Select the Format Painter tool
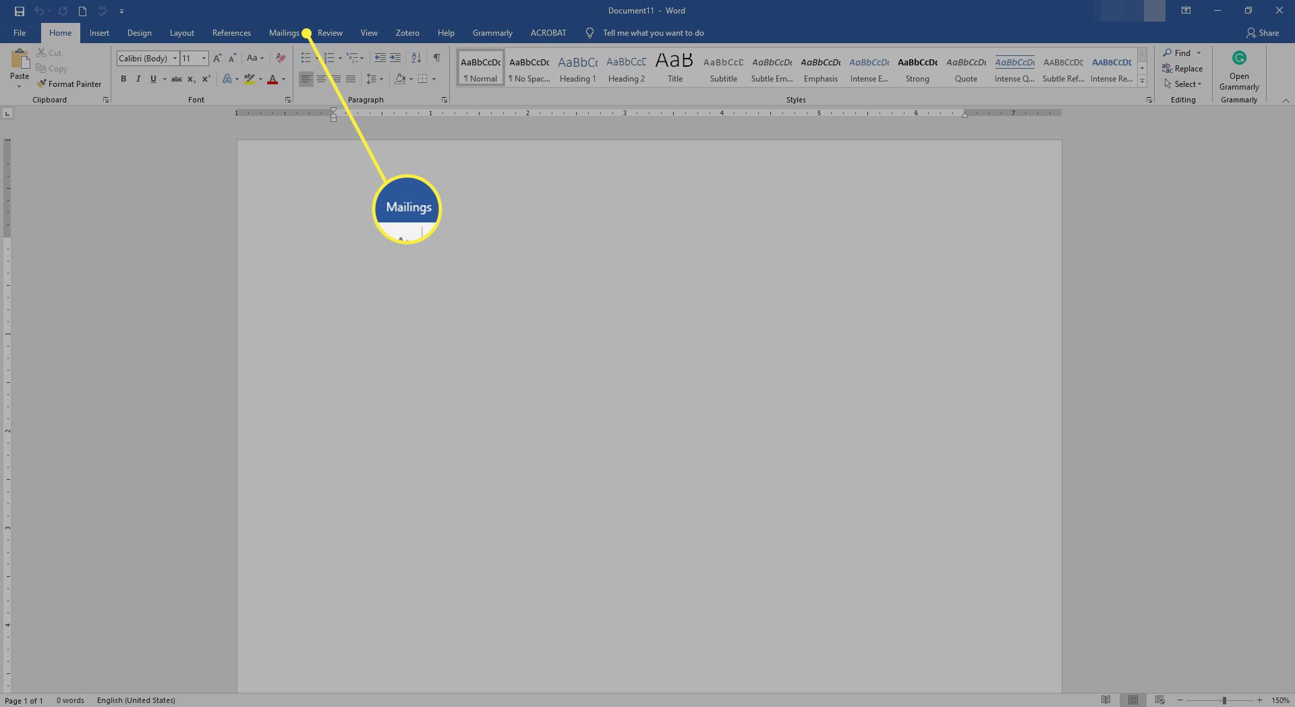Screen dimensions: 1295x707 [69, 84]
